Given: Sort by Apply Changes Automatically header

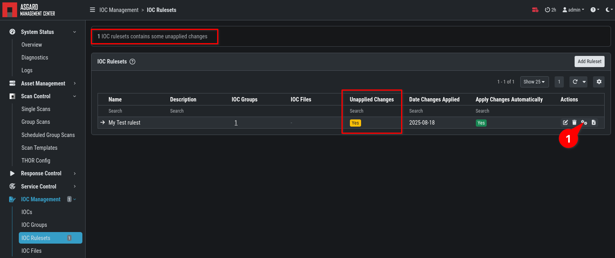Looking at the screenshot, I should pos(509,99).
